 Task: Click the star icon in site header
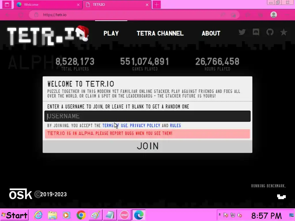tap(283, 32)
